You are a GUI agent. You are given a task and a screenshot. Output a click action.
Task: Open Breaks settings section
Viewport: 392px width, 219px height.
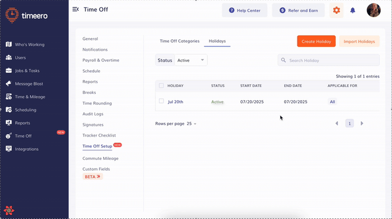tap(89, 92)
